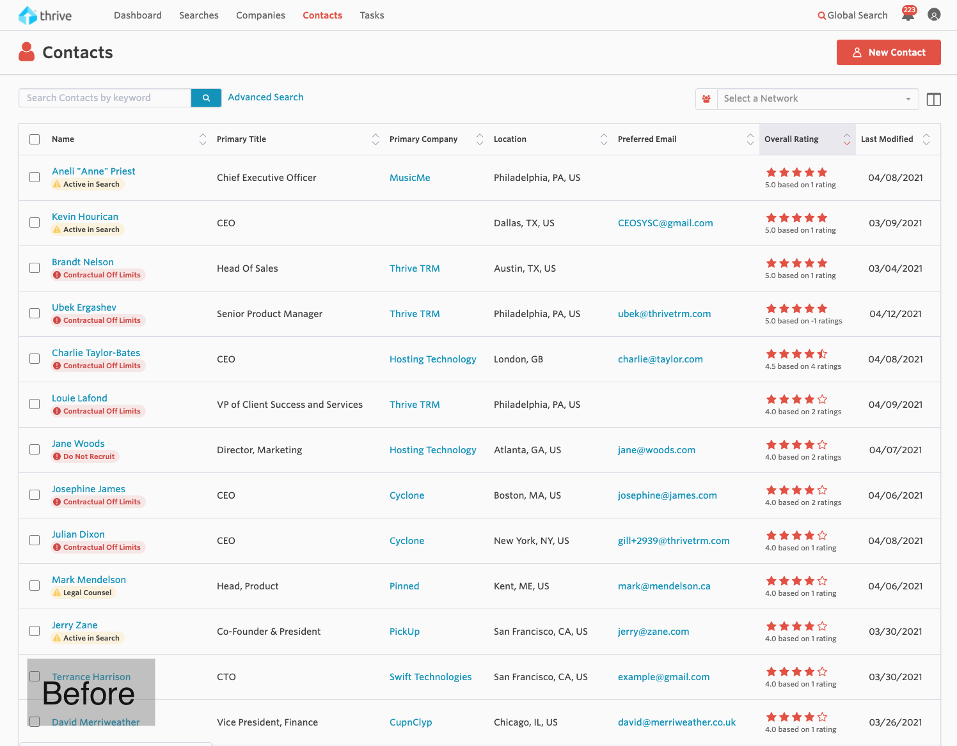Click Jane Woods' Do Not Recruit badge
This screenshot has width=957, height=746.
[x=85, y=456]
